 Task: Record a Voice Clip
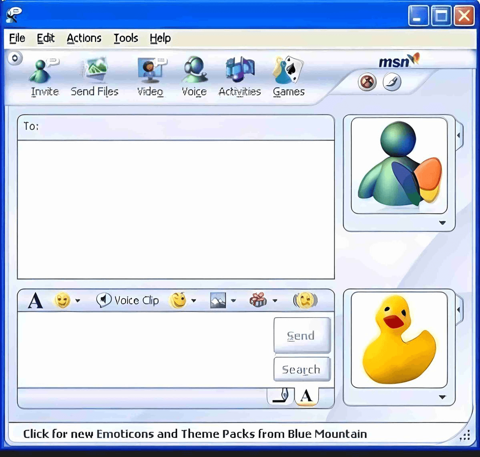pyautogui.click(x=128, y=300)
